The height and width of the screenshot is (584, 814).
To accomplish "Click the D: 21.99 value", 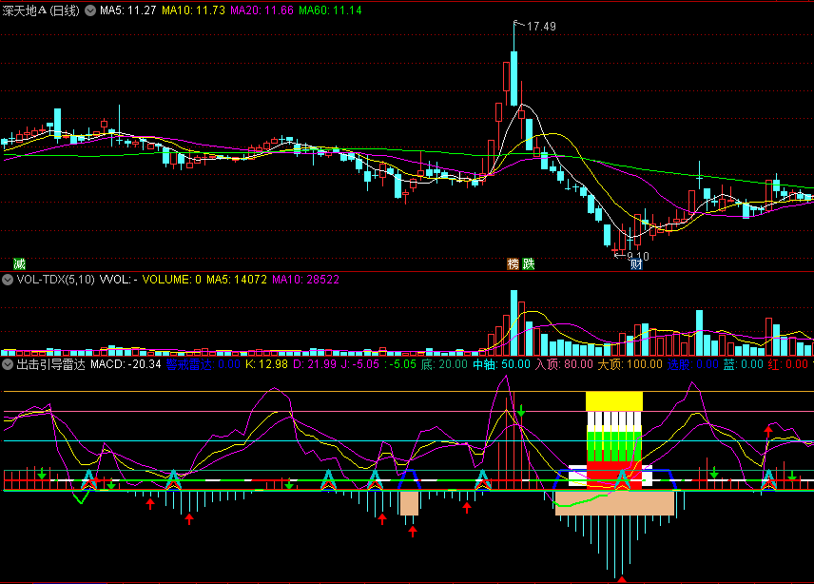I will pyautogui.click(x=315, y=364).
